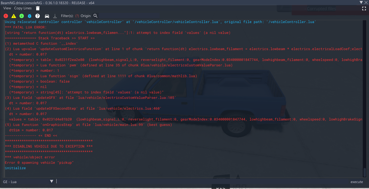Open the Copy Lines menu
369x189 pixels.
click(23, 8)
